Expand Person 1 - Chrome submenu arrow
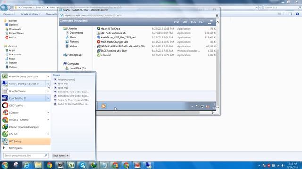The width and height of the screenshot is (302, 169). 48,120
